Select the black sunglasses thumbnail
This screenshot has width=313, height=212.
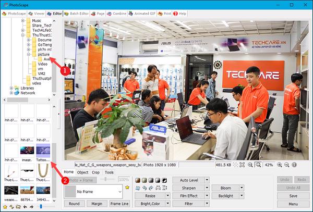[x=27, y=172]
